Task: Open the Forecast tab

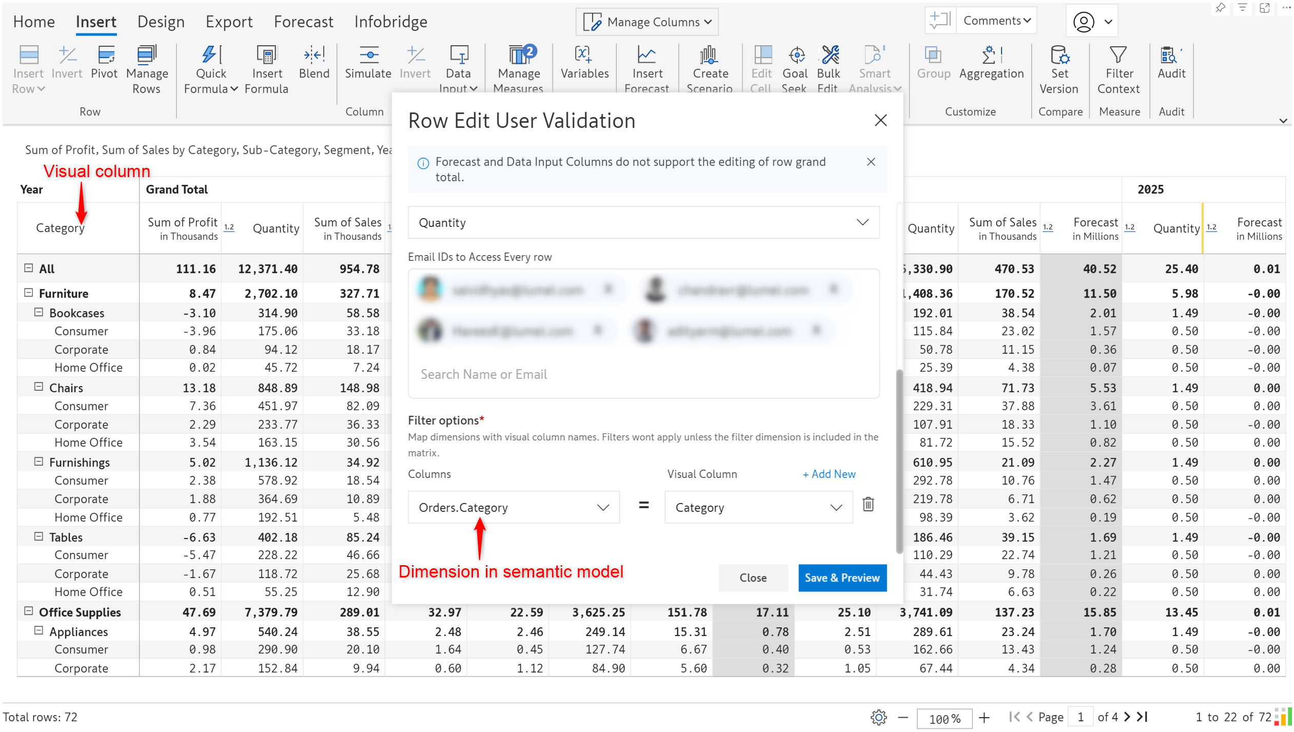Action: pyautogui.click(x=303, y=22)
